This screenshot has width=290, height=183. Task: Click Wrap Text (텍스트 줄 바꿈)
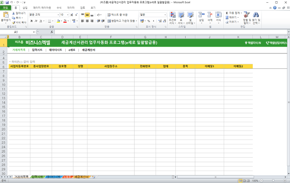tap(118, 15)
